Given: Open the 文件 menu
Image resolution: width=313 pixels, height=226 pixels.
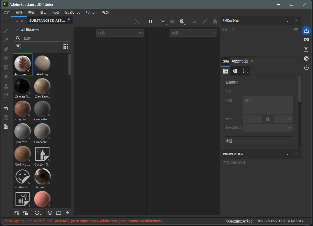Looking at the screenshot, I should coord(7,12).
